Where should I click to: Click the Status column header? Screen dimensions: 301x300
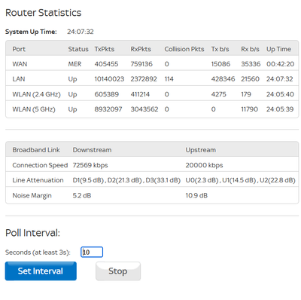click(78, 49)
